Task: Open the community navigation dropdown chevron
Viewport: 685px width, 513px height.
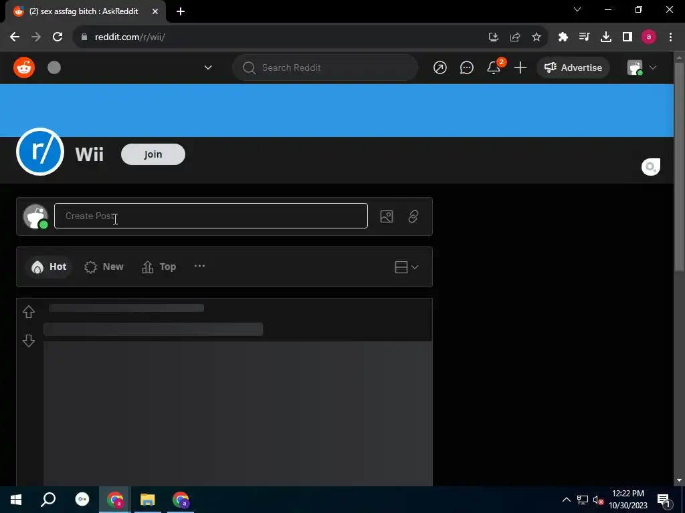Action: 208,67
